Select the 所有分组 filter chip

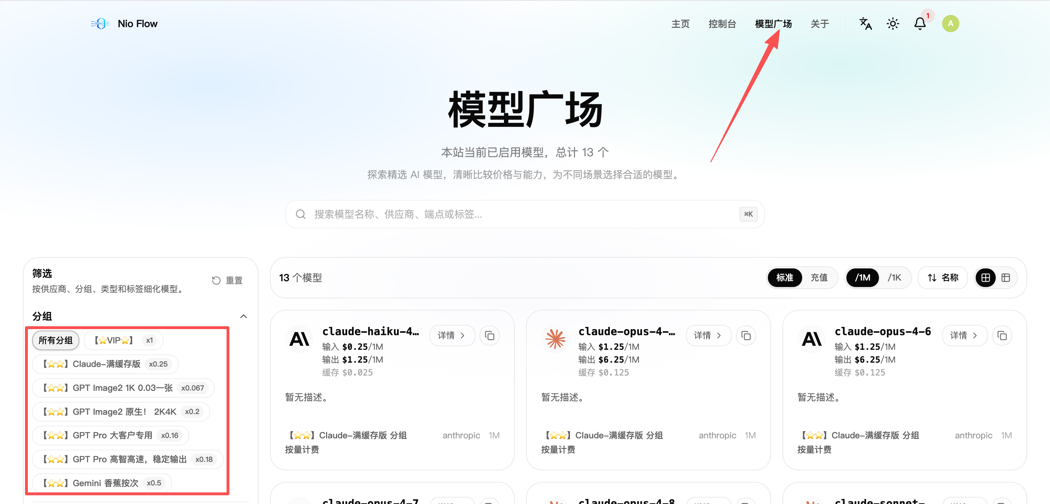[55, 340]
